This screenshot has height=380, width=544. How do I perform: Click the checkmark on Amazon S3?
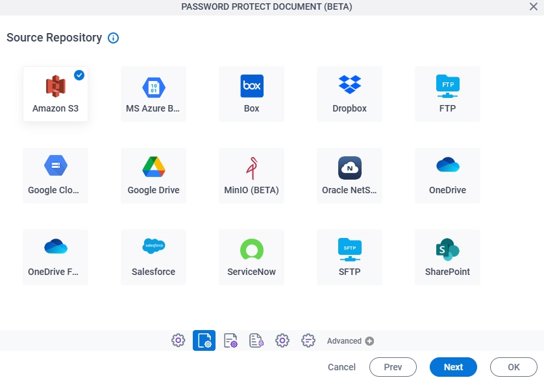click(79, 75)
